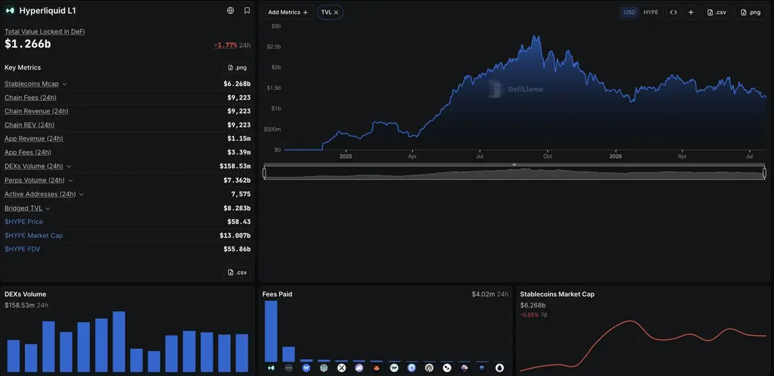
Task: Click the $13.007b market cap value
Action: coord(235,236)
